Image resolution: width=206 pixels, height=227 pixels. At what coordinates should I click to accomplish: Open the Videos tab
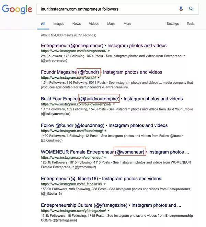coord(94,24)
